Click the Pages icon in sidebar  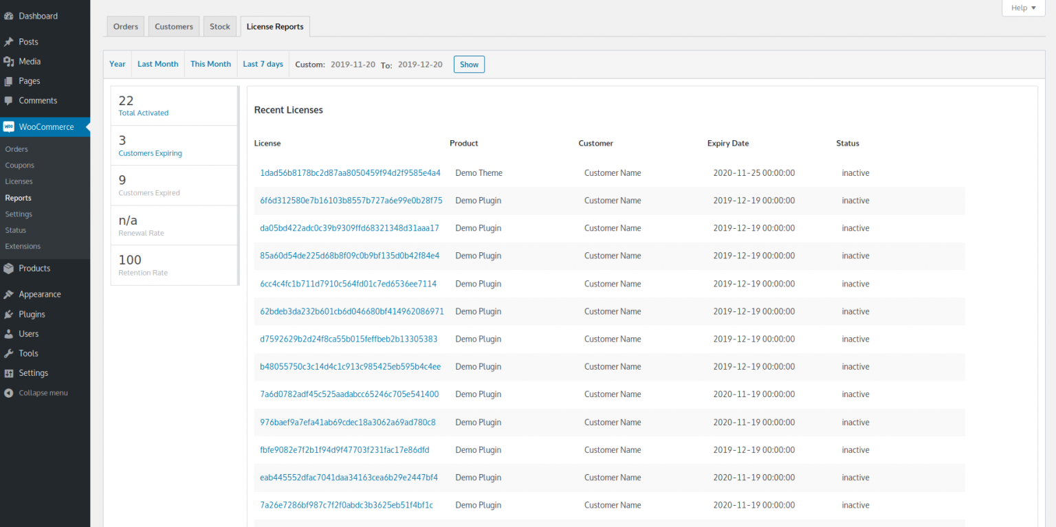pos(8,81)
